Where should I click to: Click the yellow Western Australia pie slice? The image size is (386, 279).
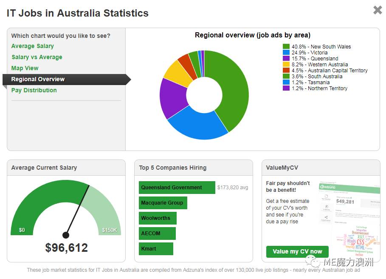179,73
